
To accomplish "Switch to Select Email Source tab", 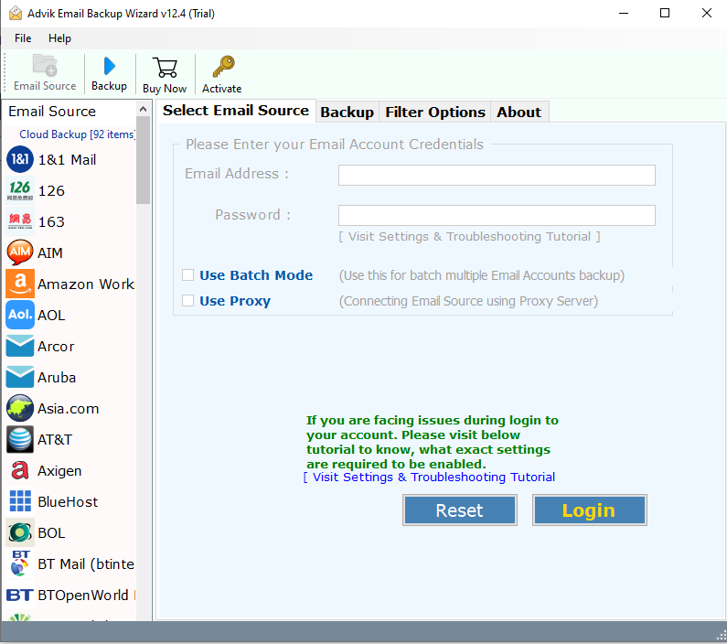I will click(x=236, y=111).
